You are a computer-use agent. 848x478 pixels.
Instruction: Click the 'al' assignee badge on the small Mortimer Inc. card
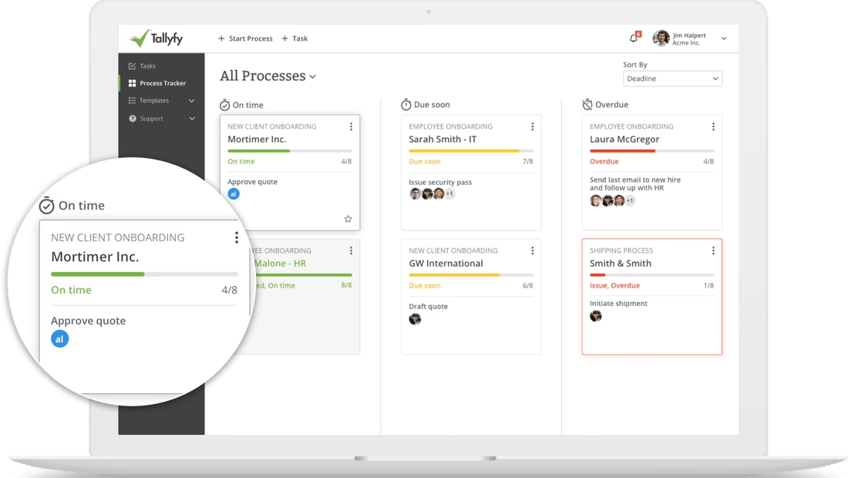233,194
